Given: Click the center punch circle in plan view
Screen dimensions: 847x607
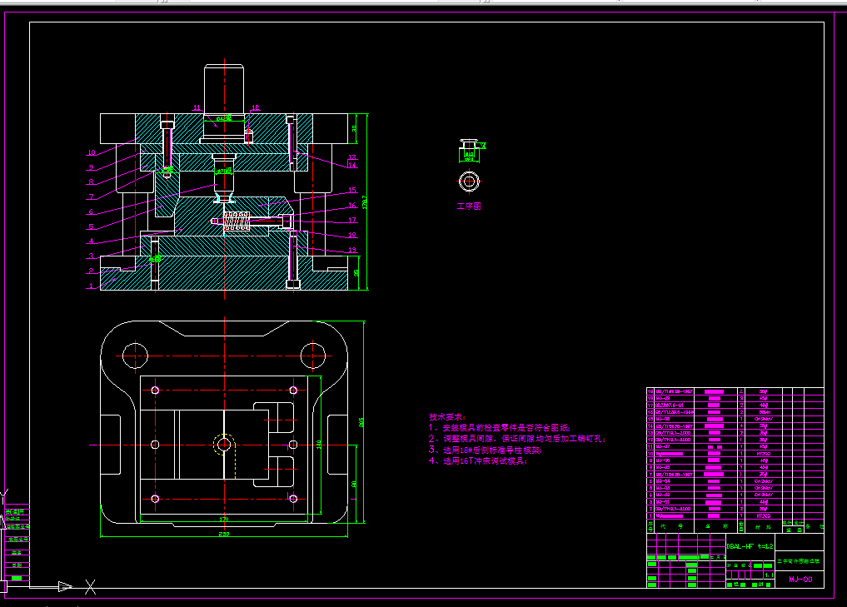Looking at the screenshot, I should (224, 445).
